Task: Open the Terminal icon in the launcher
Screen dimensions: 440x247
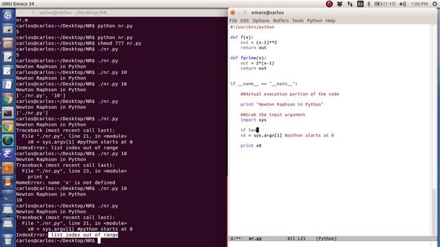Action: 8,113
